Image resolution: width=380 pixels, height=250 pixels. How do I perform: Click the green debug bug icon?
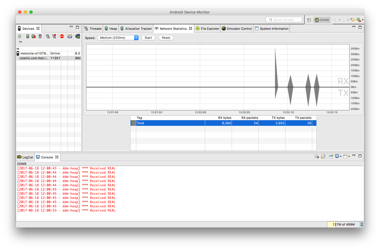(x=19, y=36)
